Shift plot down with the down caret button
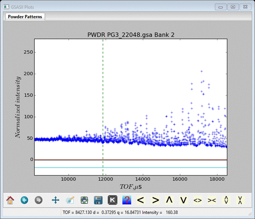The height and width of the screenshot is (219, 255). point(183,200)
